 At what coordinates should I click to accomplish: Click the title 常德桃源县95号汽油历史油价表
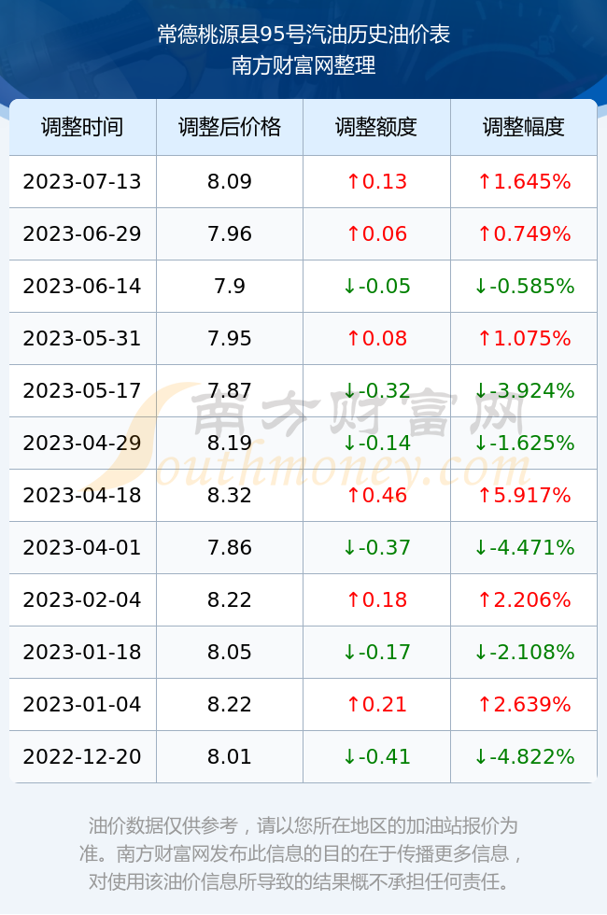coord(303,35)
